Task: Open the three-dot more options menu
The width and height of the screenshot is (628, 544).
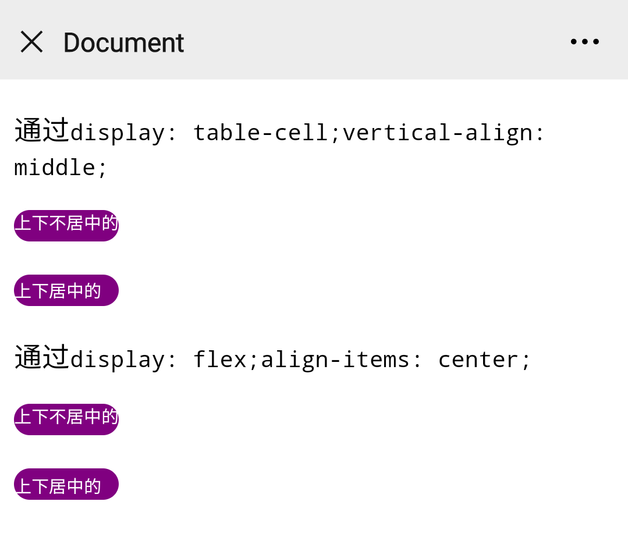Action: pyautogui.click(x=585, y=42)
